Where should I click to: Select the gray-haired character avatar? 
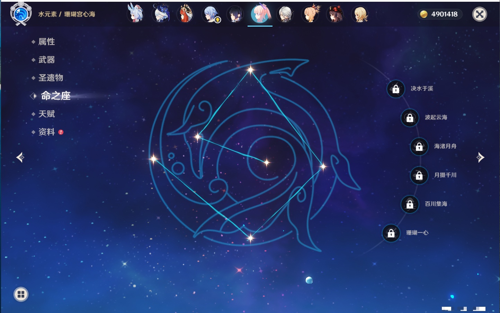pyautogui.click(x=285, y=14)
